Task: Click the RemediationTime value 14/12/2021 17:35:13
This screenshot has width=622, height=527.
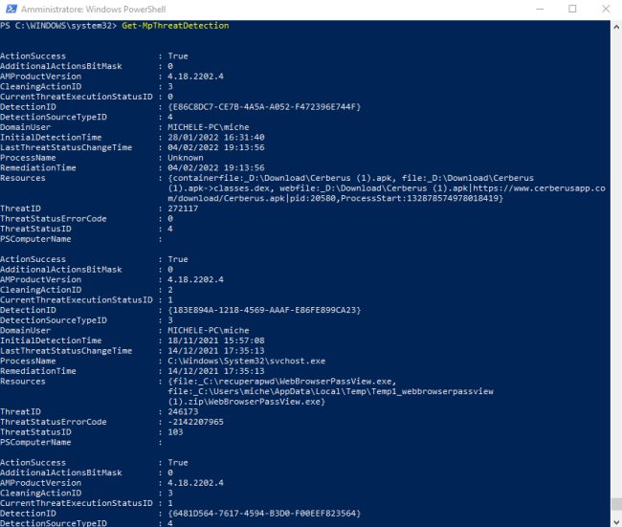Action: (216, 371)
